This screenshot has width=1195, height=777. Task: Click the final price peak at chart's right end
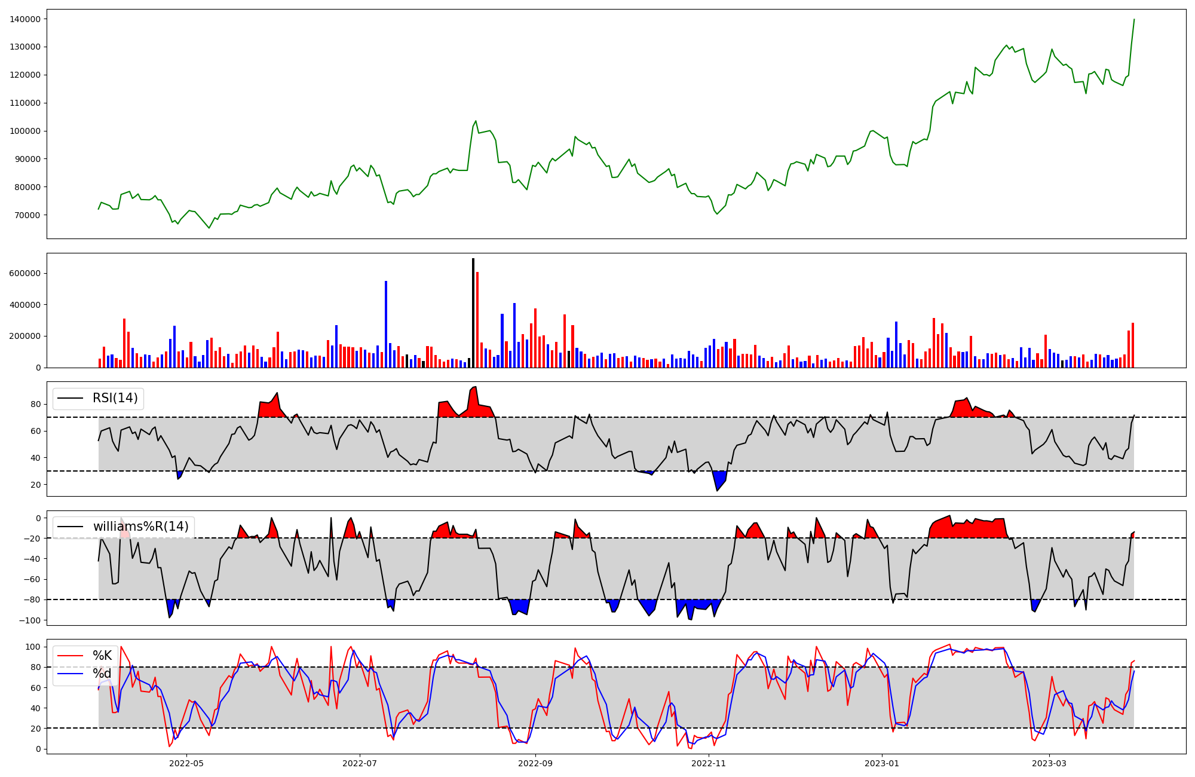coord(1134,20)
